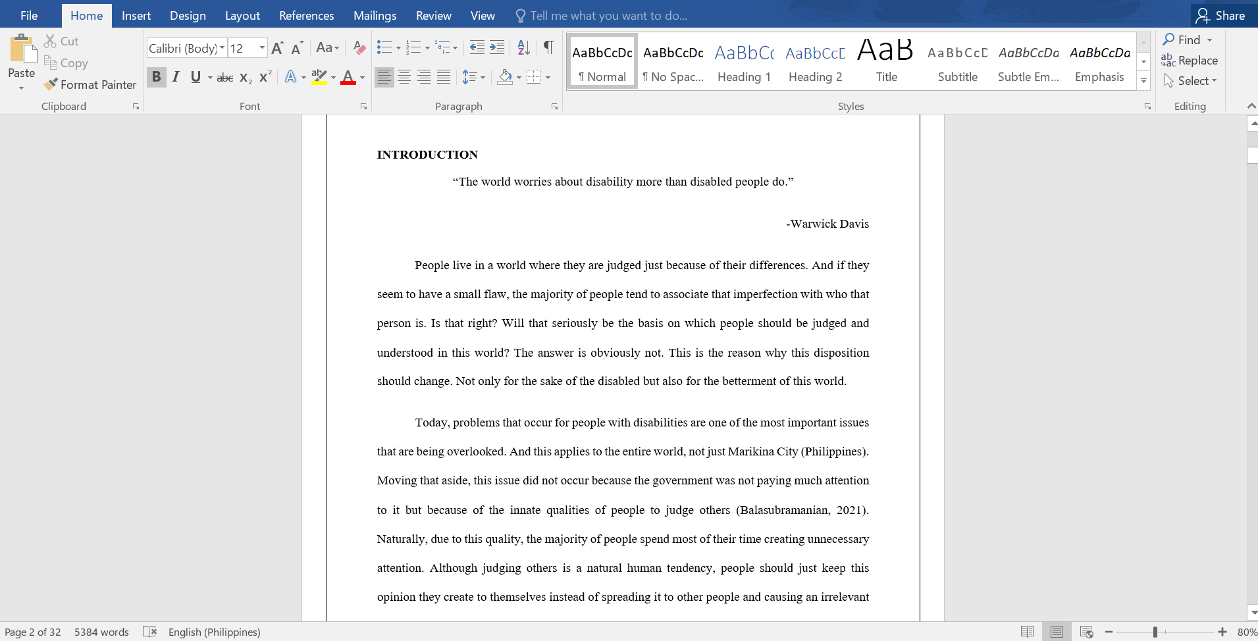Image resolution: width=1258 pixels, height=641 pixels.
Task: Increase font size with Grow Font
Action: pos(278,48)
